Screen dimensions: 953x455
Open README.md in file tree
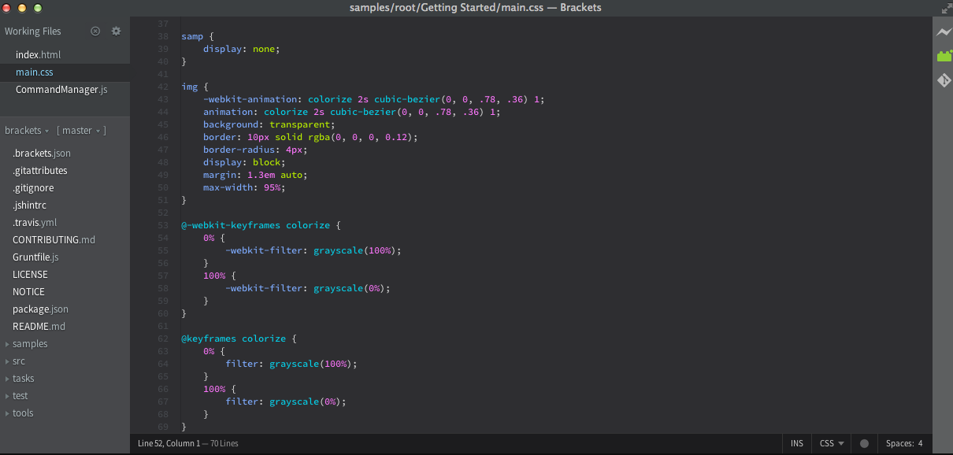(39, 327)
